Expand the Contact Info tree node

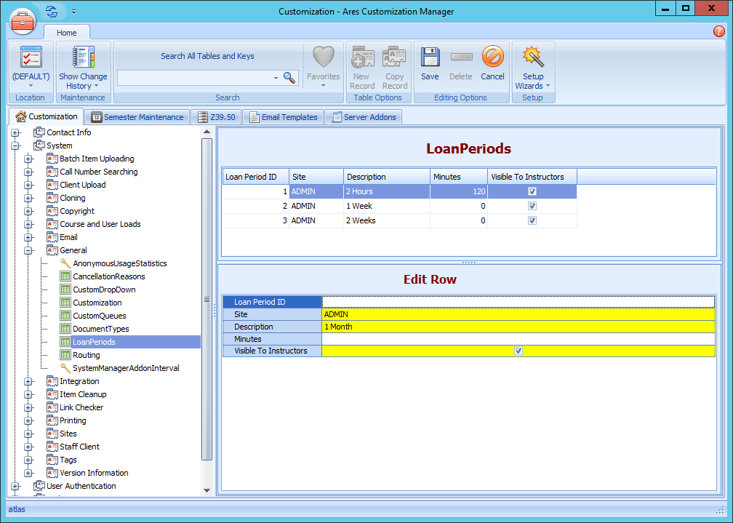16,132
